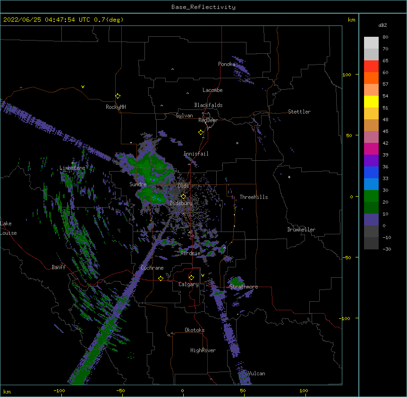Click the white plus marker north of Drumheller
This screenshot has height=397, width=407.
[289, 177]
